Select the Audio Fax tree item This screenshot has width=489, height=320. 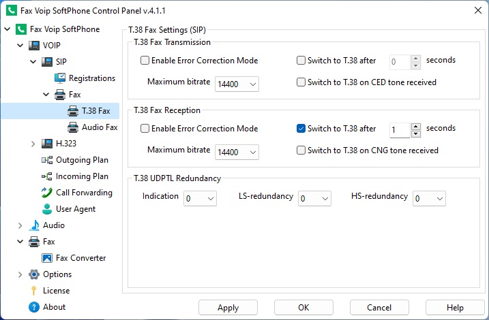[x=100, y=127]
